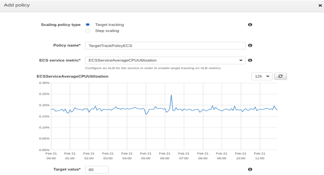Click the Add policy dialog title

point(17,5)
